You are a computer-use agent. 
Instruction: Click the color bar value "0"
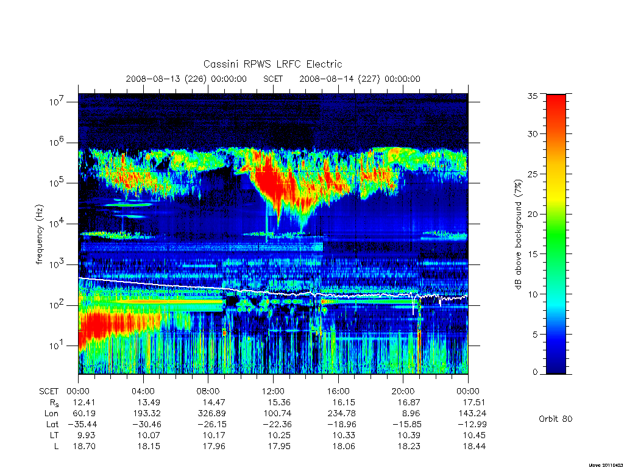(535, 372)
